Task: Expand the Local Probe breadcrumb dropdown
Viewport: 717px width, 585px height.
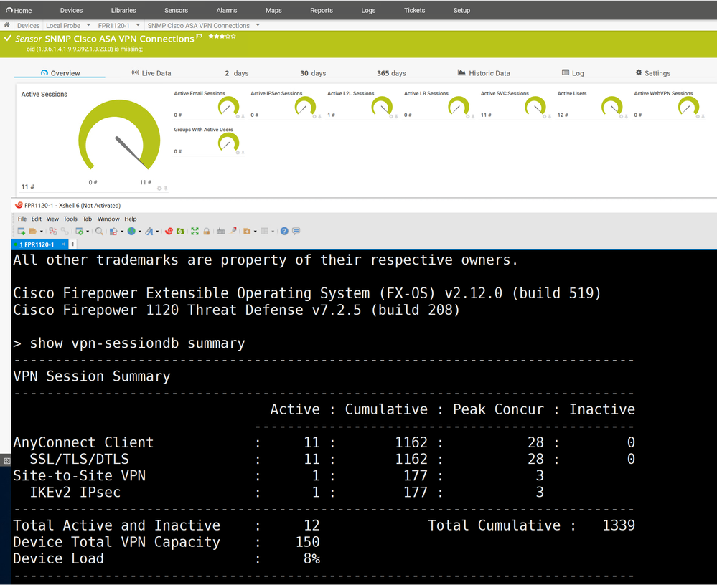Action: pyautogui.click(x=88, y=25)
